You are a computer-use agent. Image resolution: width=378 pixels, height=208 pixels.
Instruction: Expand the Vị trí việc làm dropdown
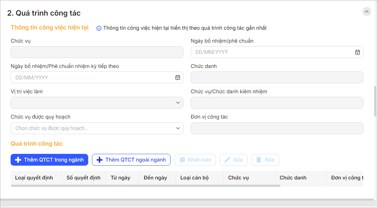(178, 103)
